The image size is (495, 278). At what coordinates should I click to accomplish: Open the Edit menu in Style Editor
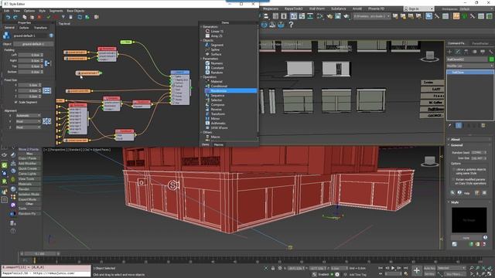point(6,11)
